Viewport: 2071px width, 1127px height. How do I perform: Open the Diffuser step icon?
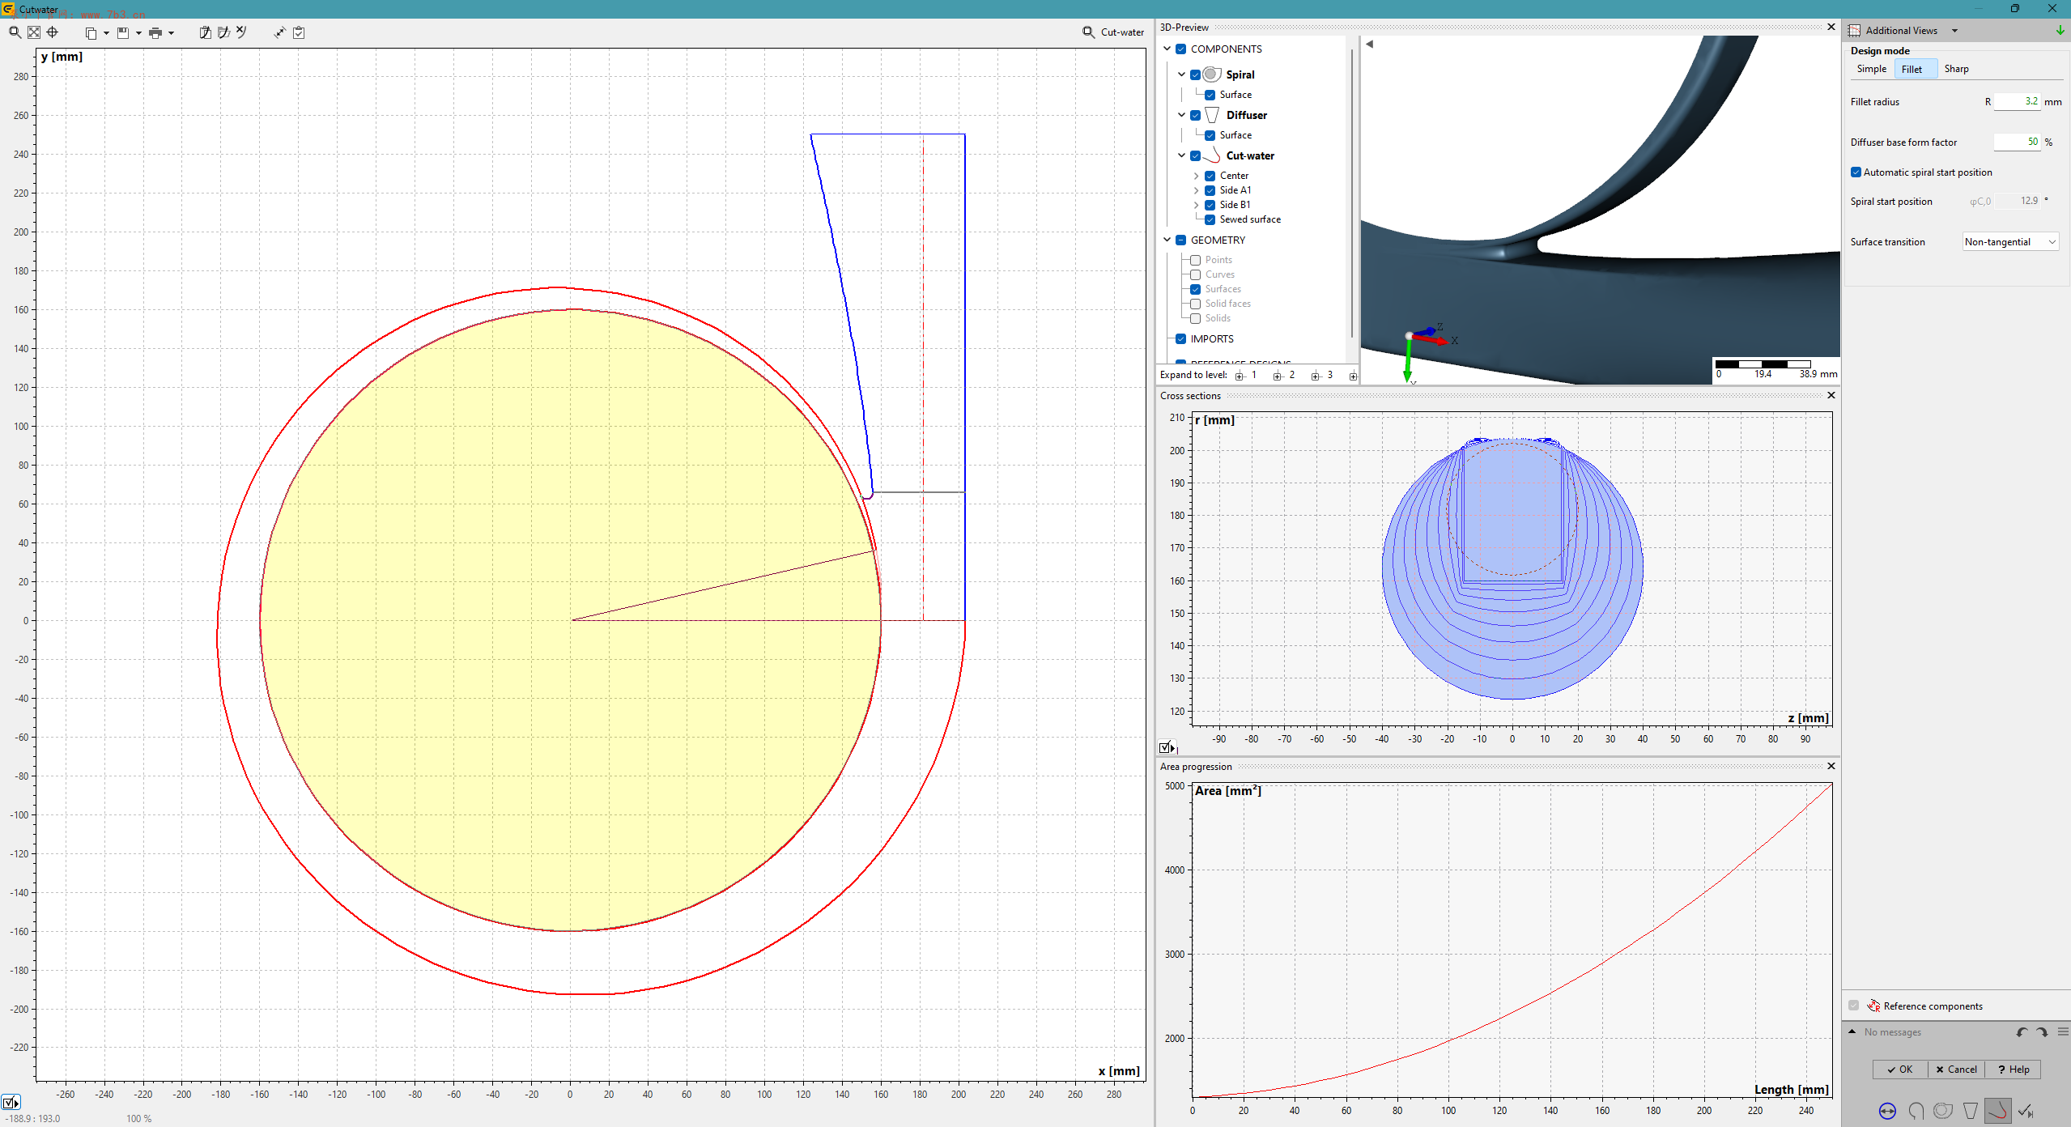1971,1111
